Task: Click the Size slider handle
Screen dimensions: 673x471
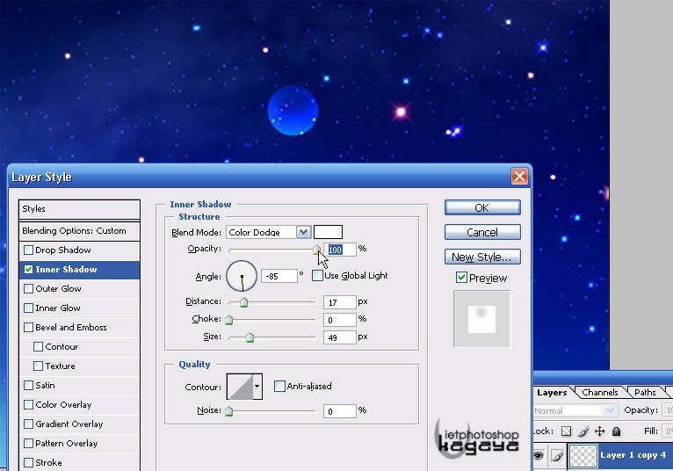Action: click(x=250, y=338)
